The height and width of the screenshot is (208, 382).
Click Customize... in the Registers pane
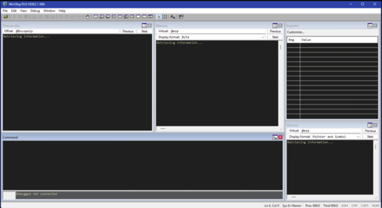coord(295,32)
